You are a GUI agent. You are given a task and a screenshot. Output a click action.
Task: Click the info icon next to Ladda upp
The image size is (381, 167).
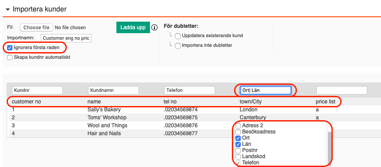pos(154,27)
